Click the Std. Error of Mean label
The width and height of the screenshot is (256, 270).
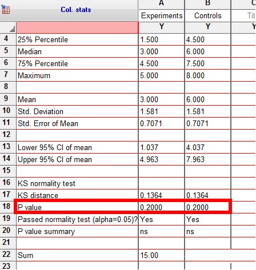click(48, 123)
